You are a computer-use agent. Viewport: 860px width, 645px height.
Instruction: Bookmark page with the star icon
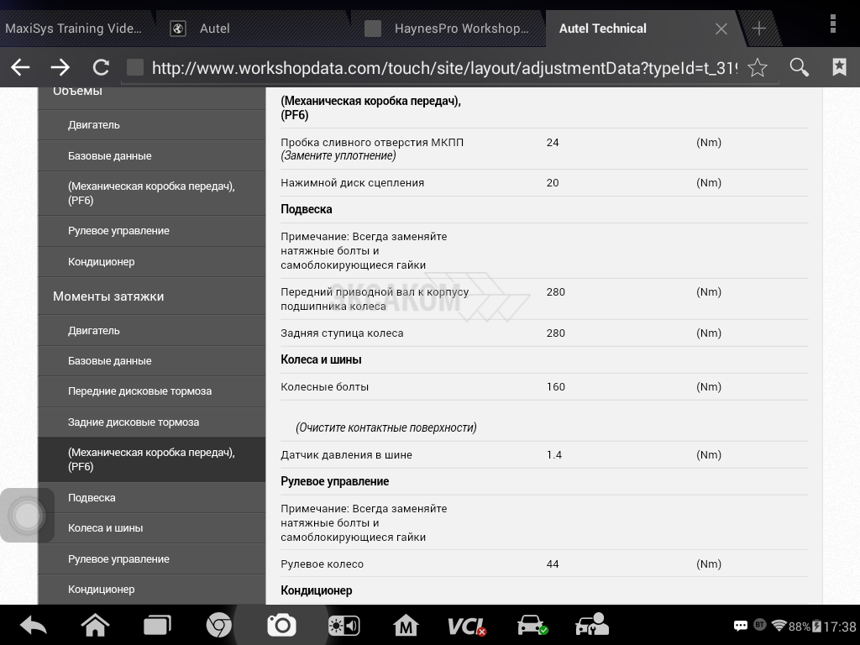[x=758, y=68]
